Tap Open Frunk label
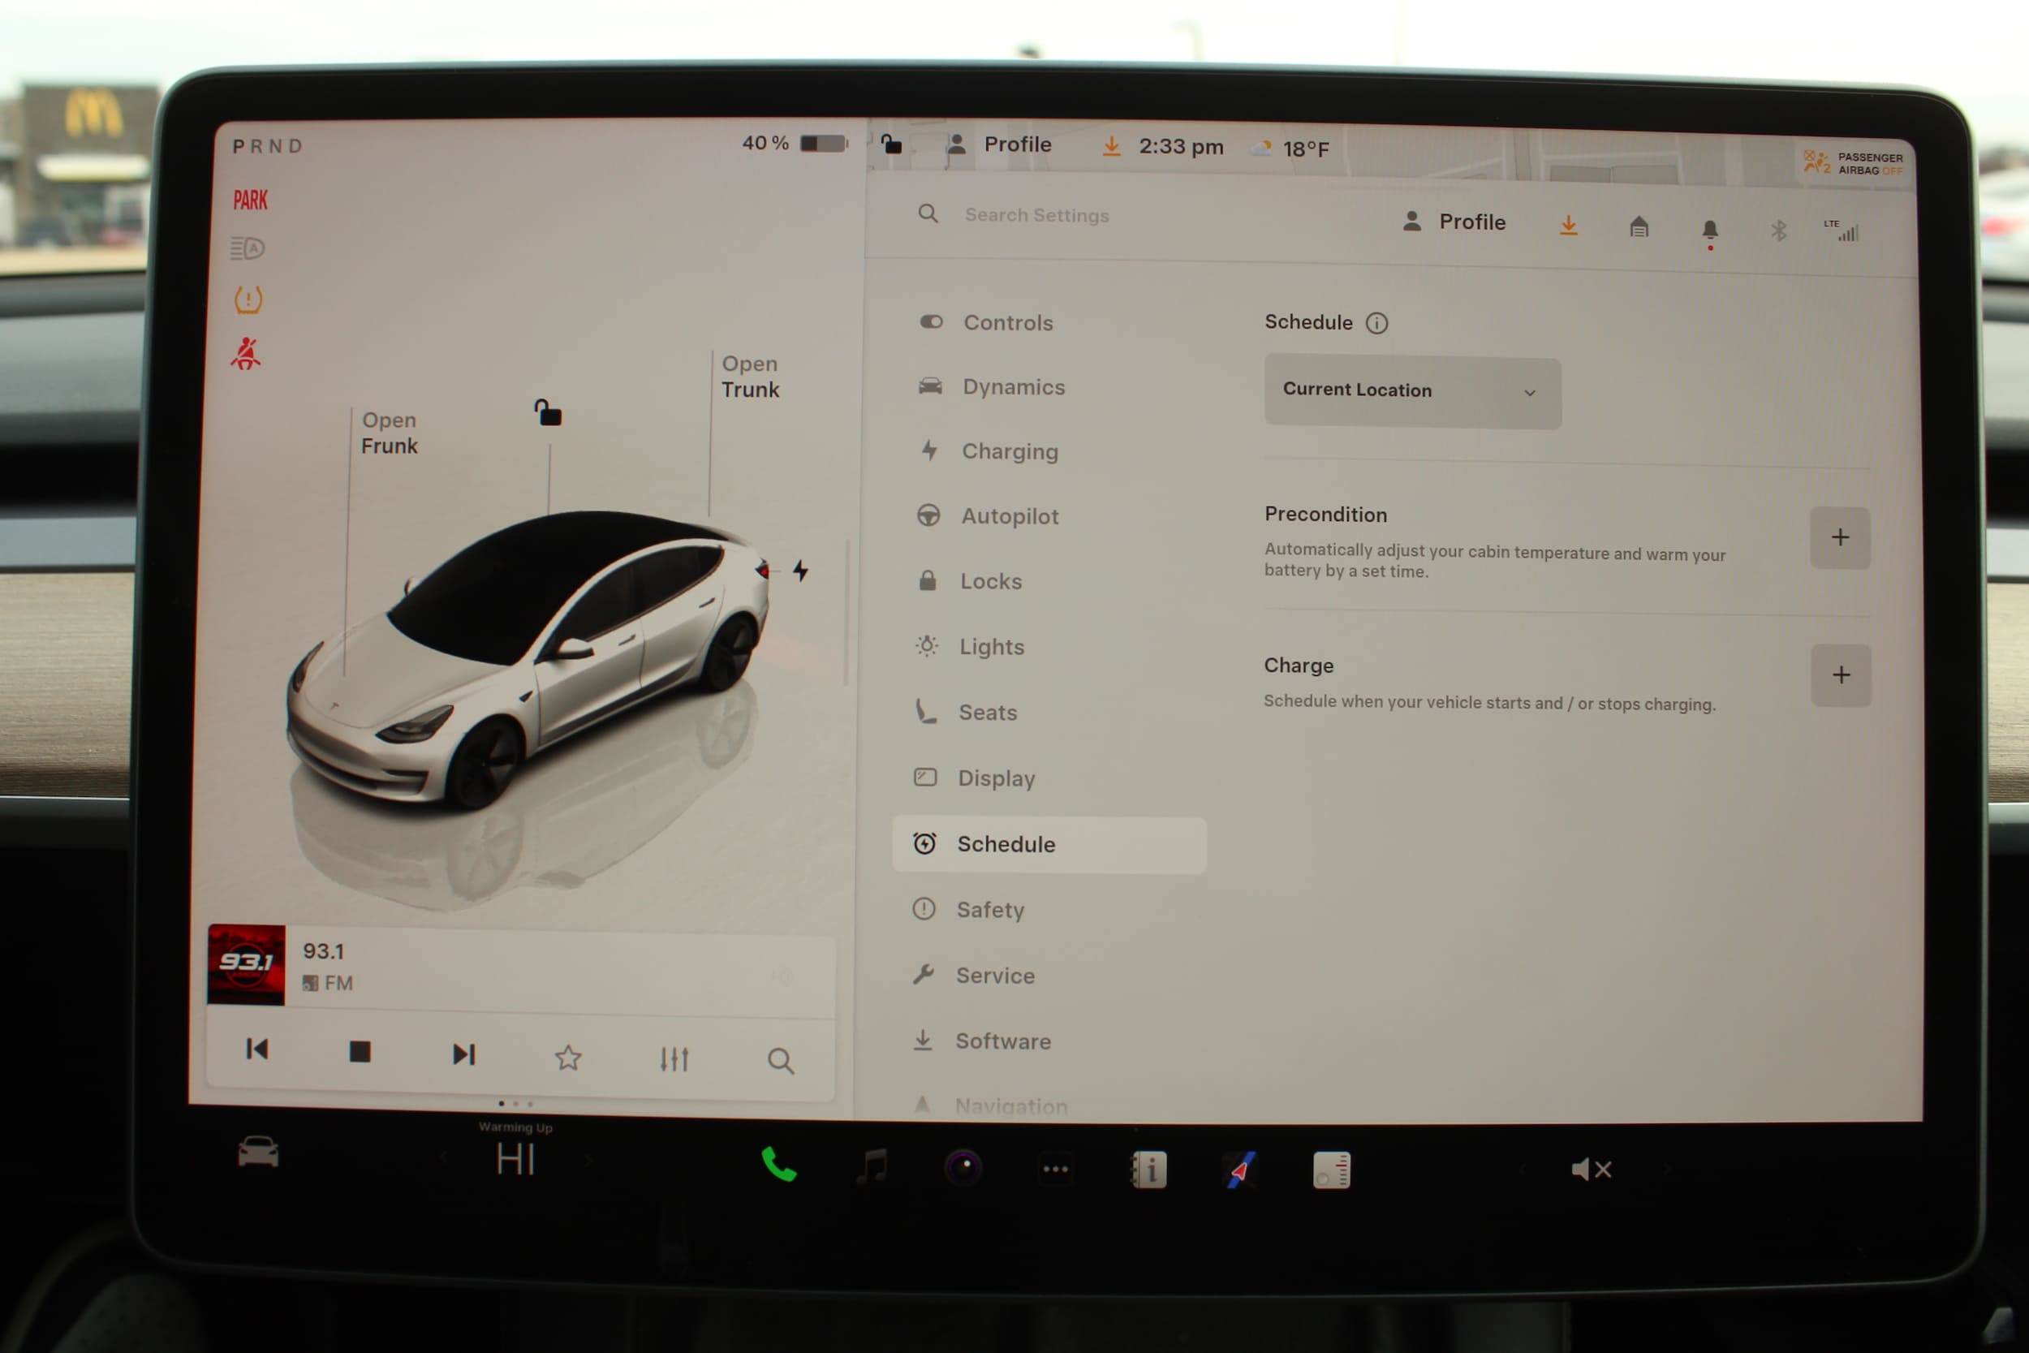 [x=389, y=433]
